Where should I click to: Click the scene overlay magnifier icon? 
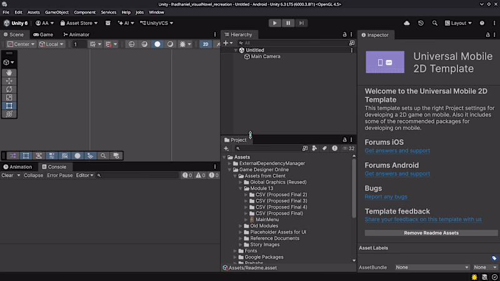tap(103, 155)
